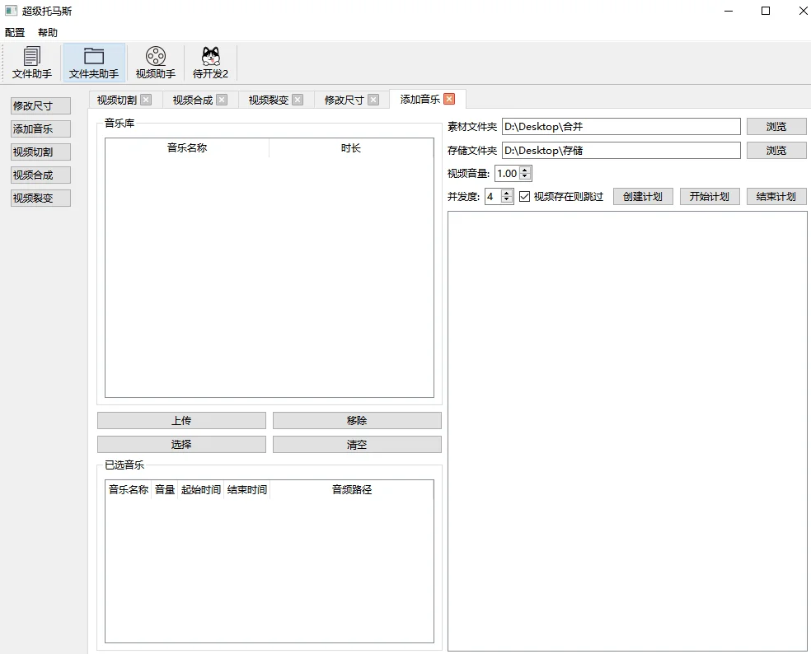Switch to the 视频裂变 tab

pos(269,100)
